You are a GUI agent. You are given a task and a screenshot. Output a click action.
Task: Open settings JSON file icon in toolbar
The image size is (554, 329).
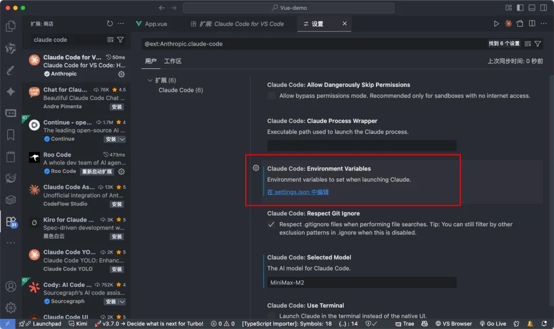click(x=520, y=24)
